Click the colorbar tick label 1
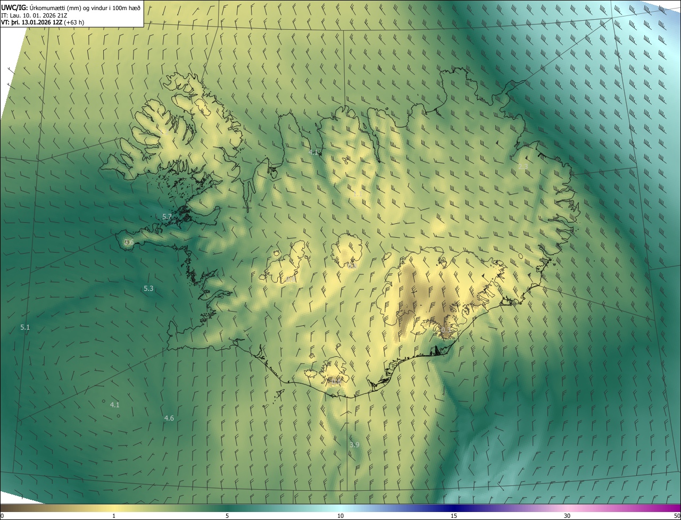This screenshot has height=520, width=681. [x=114, y=516]
